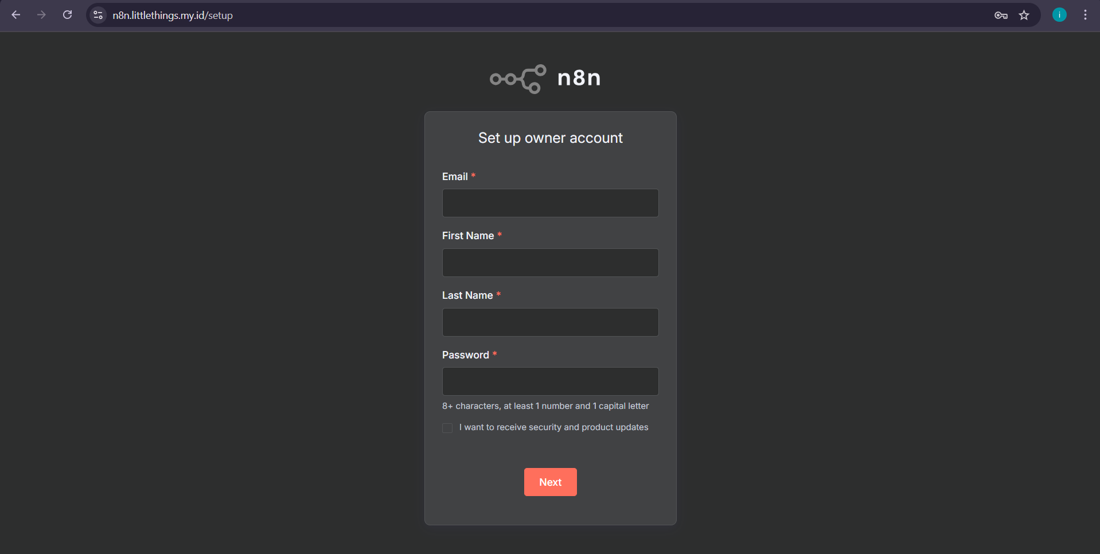Screen dimensions: 1100x554
Task: Open the password manager key icon
Action: (1001, 15)
